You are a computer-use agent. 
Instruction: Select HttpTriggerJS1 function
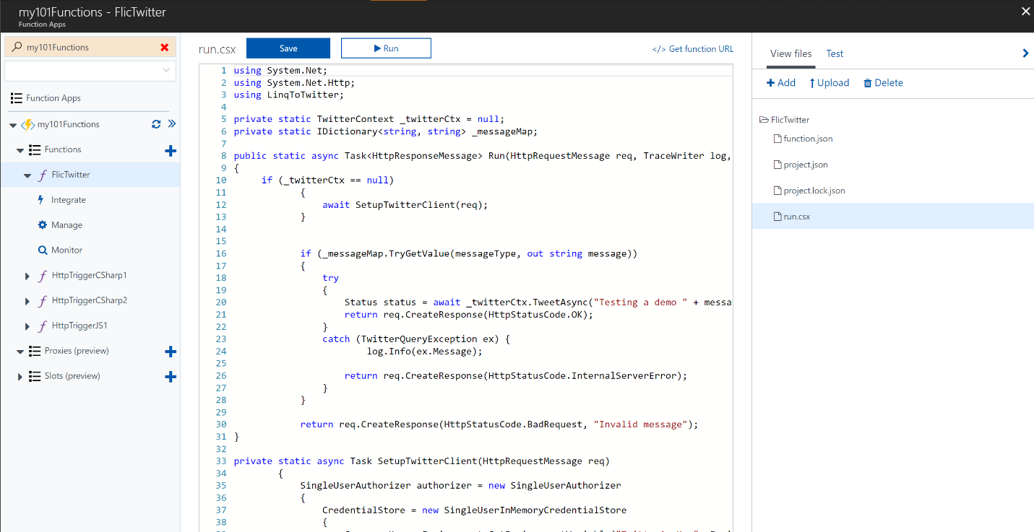click(x=79, y=326)
